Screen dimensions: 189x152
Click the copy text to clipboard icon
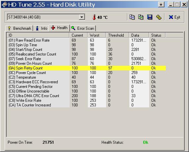click(x=132, y=17)
